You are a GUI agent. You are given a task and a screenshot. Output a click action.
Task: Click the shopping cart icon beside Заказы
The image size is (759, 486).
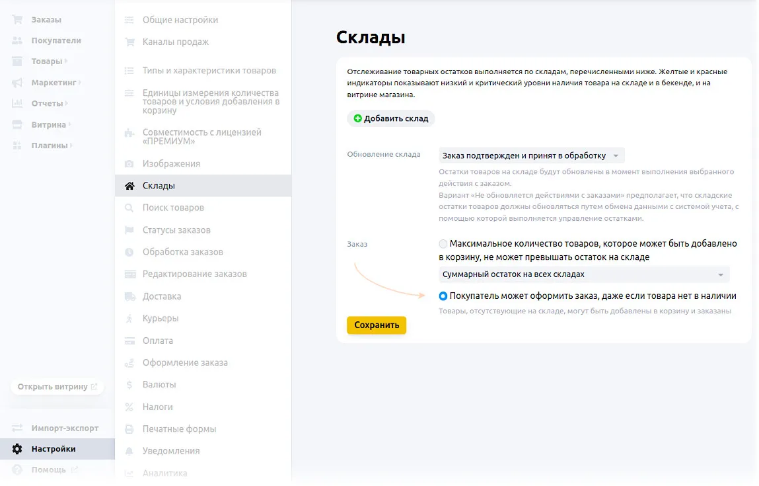point(17,20)
